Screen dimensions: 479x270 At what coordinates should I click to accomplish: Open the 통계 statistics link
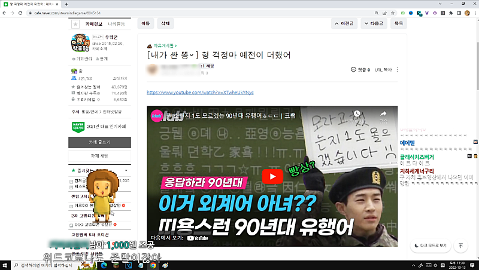(x=101, y=59)
